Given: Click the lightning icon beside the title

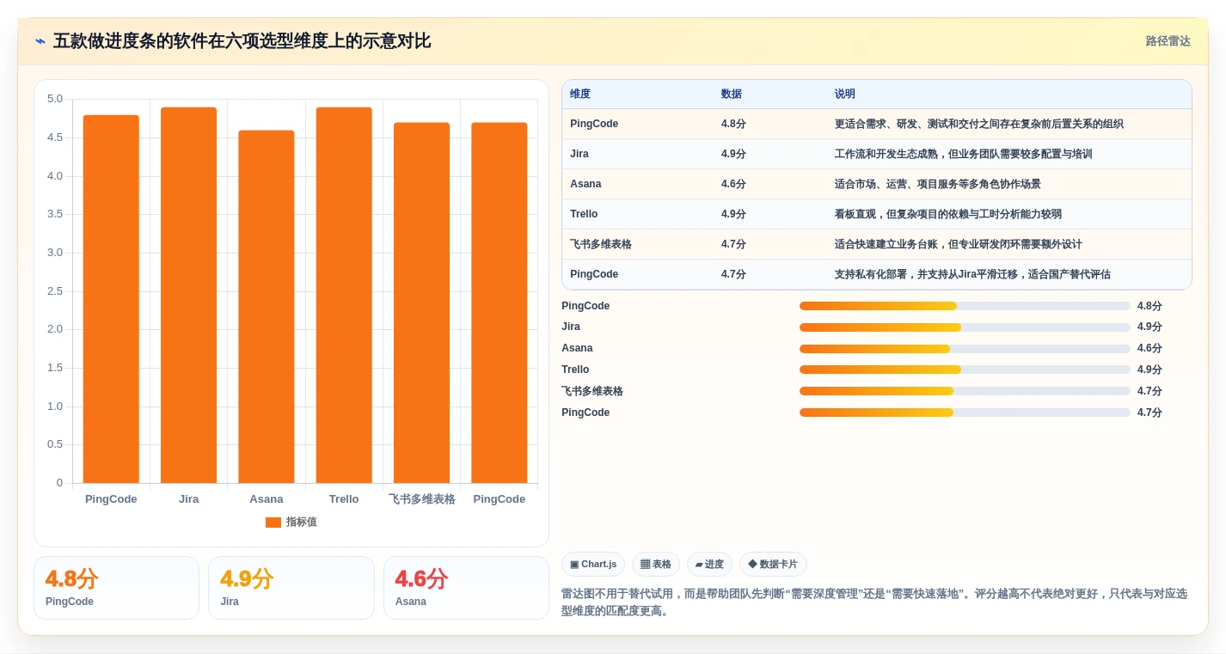Looking at the screenshot, I should 40,41.
